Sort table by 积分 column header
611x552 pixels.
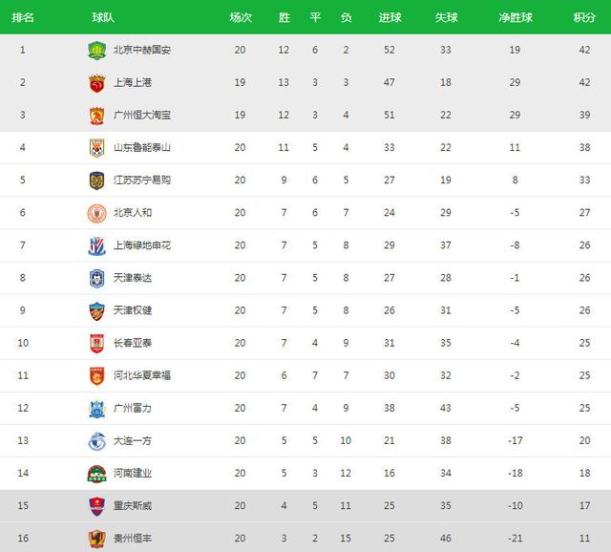(x=584, y=17)
